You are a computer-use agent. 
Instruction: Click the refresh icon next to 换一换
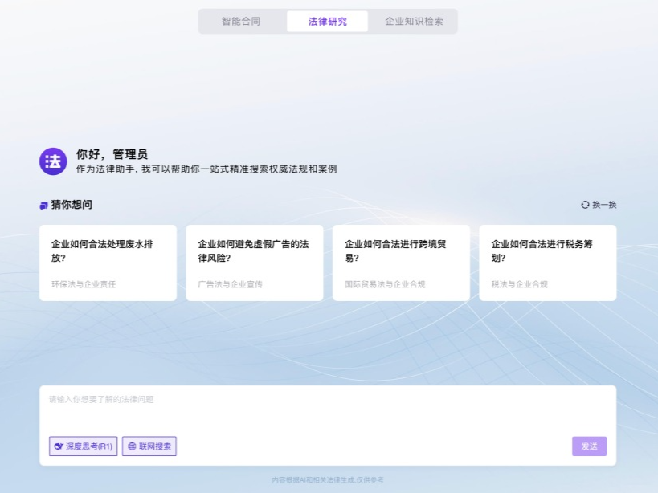click(585, 205)
